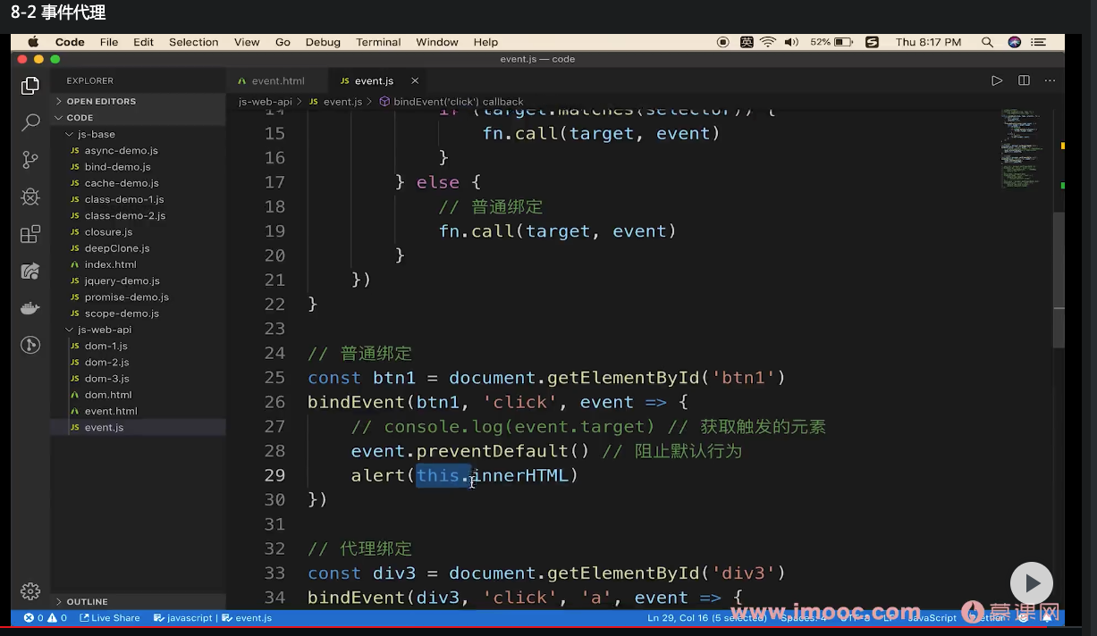
Task: Show errors and warnings in status bar
Action: [45, 617]
